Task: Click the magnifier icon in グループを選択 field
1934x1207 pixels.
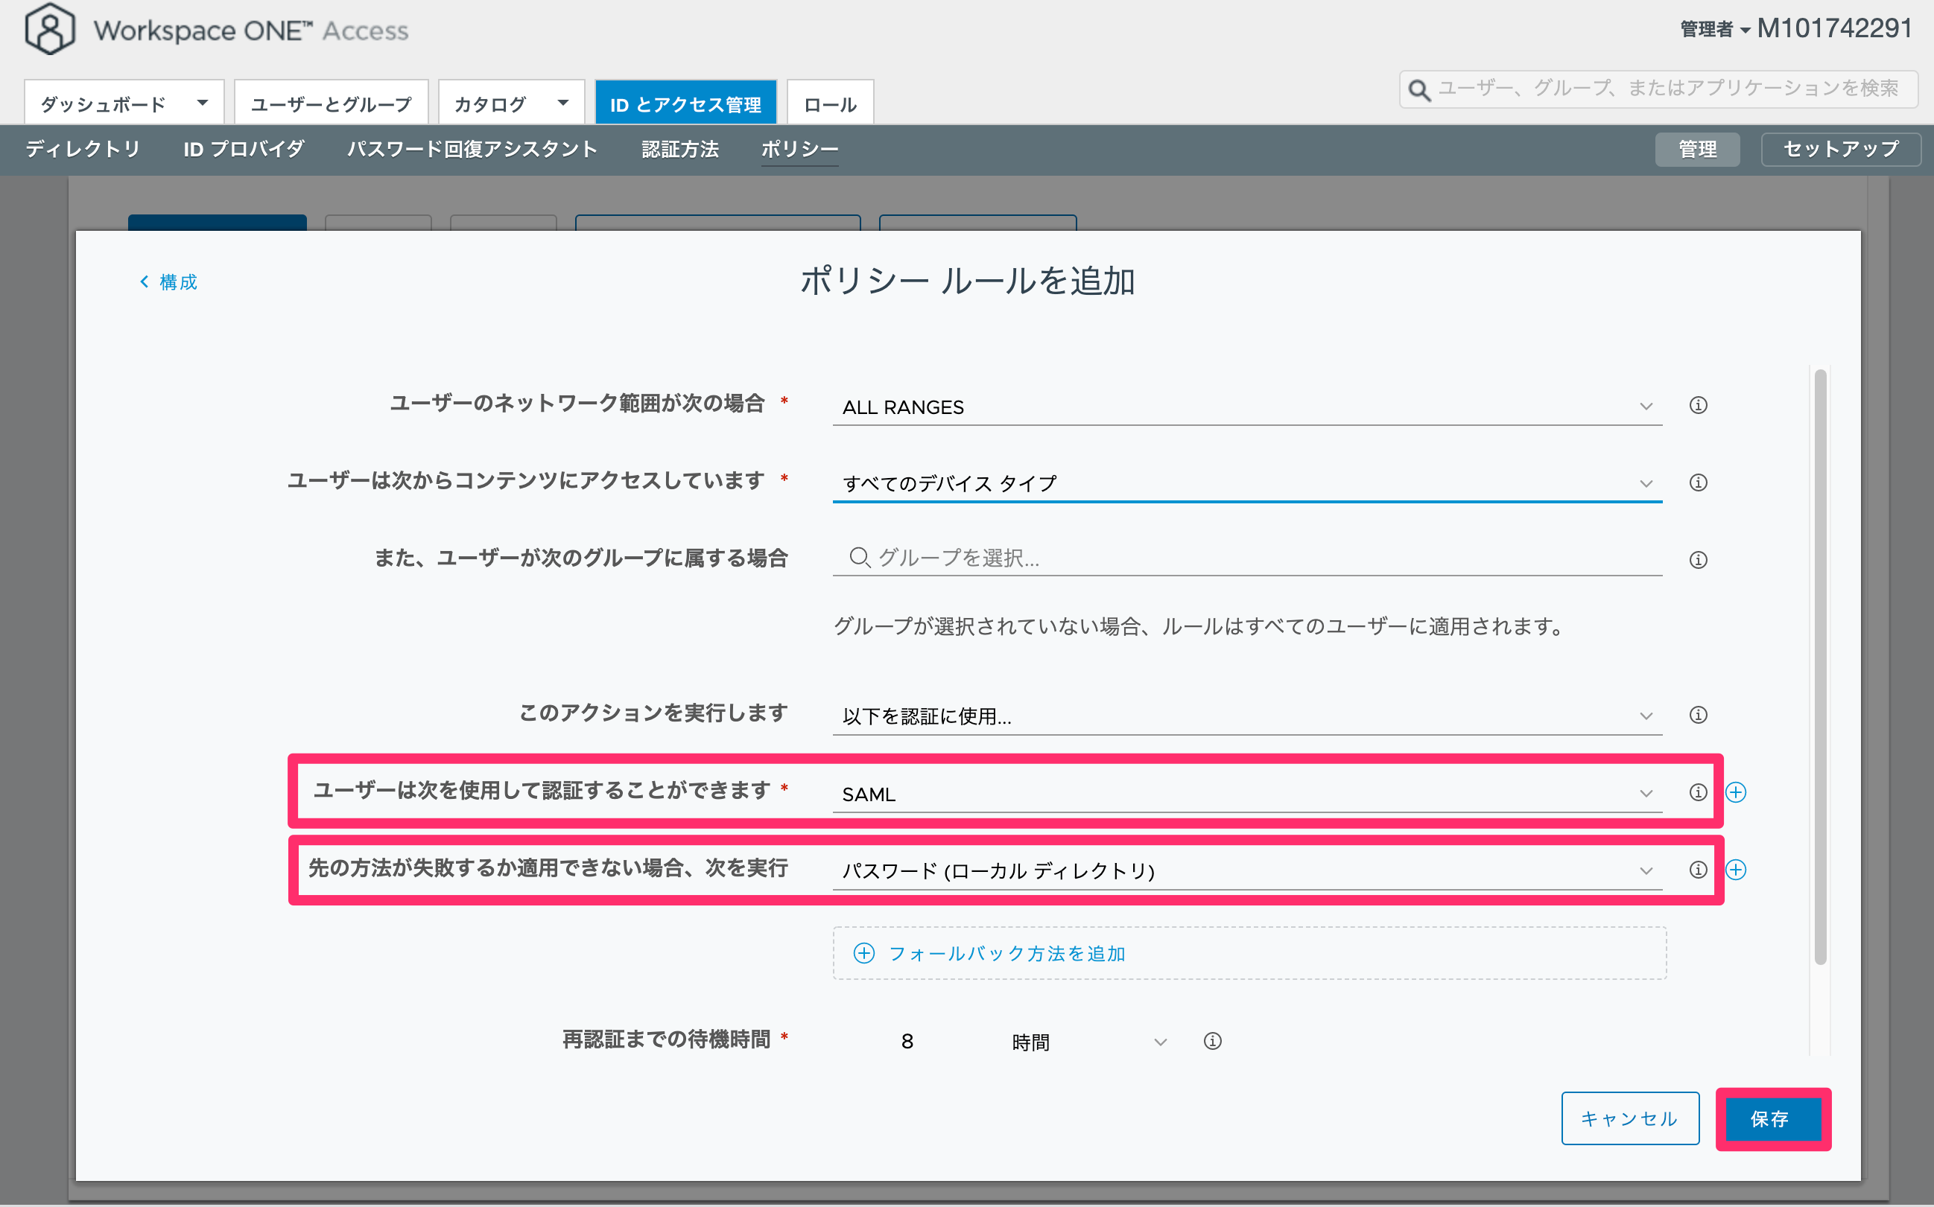Action: [x=859, y=557]
